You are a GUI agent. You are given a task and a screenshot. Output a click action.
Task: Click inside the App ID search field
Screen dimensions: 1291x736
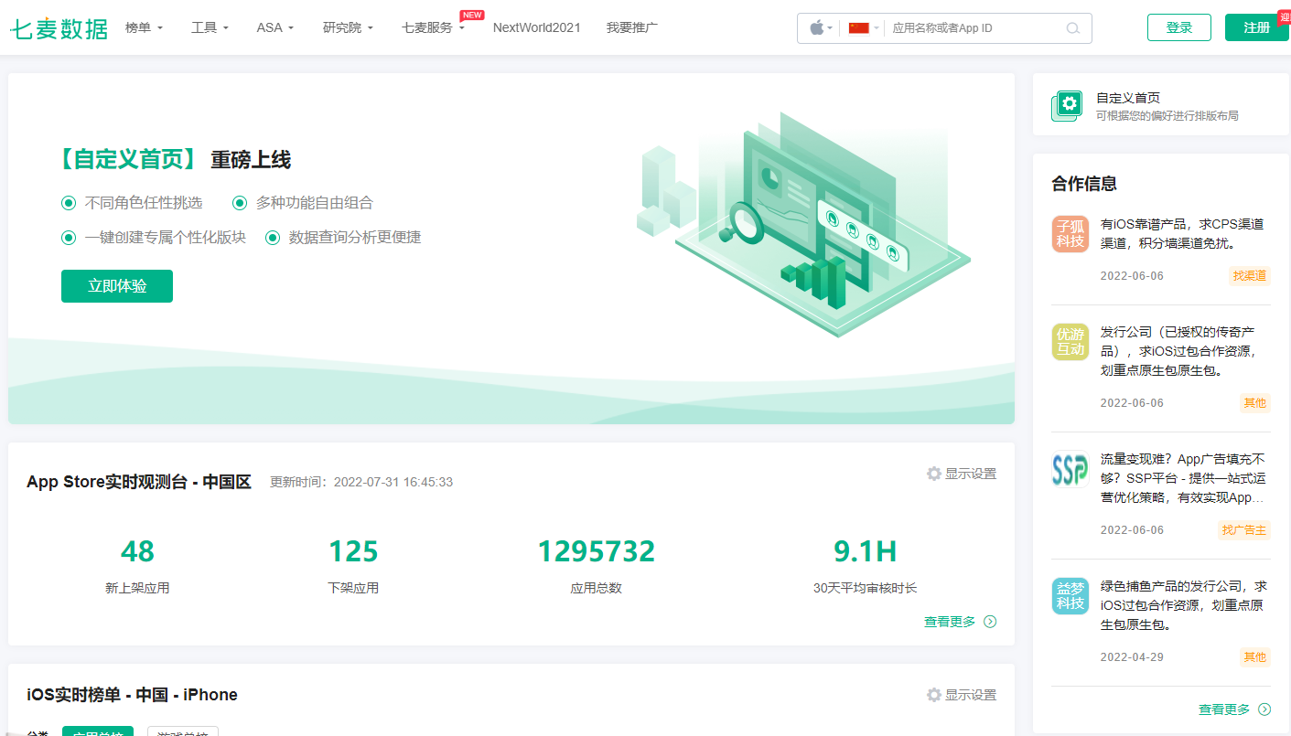pyautogui.click(x=970, y=28)
